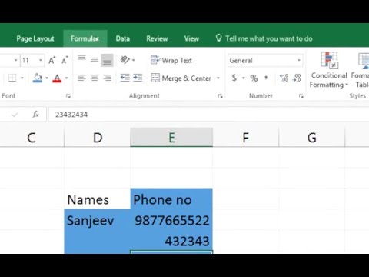
Task: Increase decimal places
Action: (x=284, y=78)
